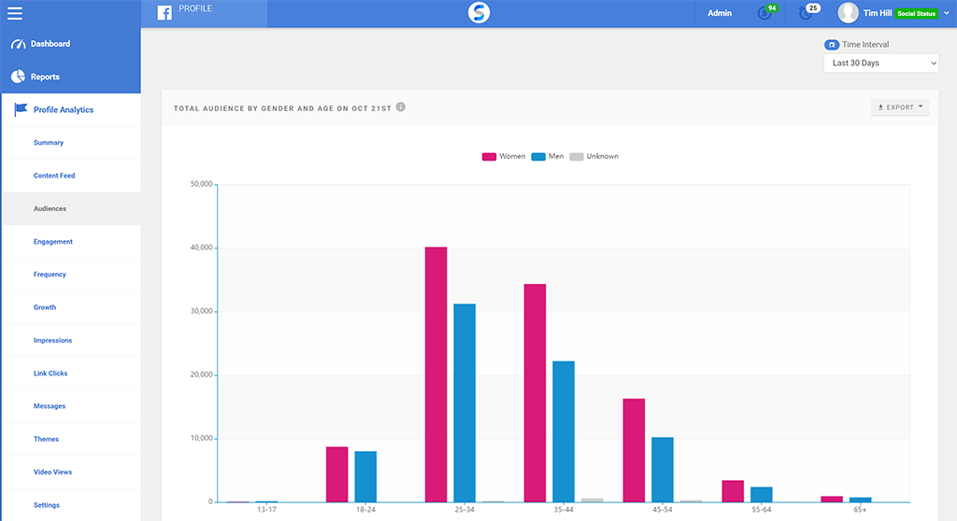
Task: Toggle the Men legend series
Action: [x=548, y=156]
